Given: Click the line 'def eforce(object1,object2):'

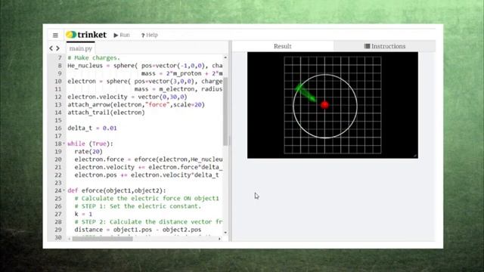Looking at the screenshot, I should pyautogui.click(x=116, y=190).
